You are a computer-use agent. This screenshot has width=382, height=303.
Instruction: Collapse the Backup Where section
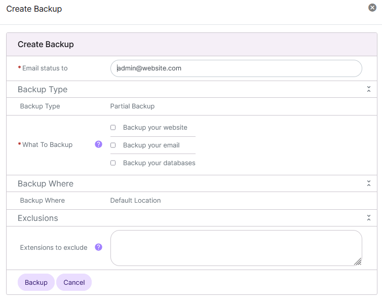click(x=369, y=183)
